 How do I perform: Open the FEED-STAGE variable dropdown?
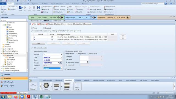pos(58,63)
